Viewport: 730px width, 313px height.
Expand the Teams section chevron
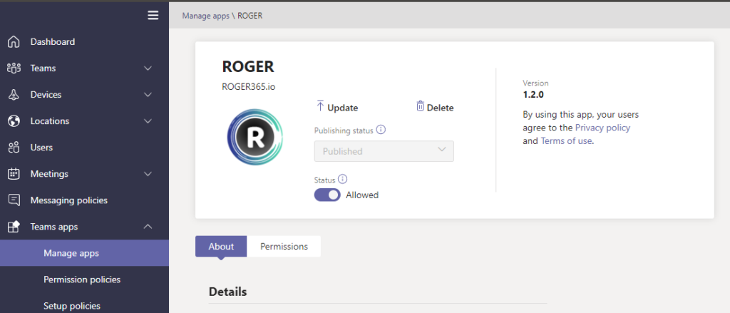[148, 68]
